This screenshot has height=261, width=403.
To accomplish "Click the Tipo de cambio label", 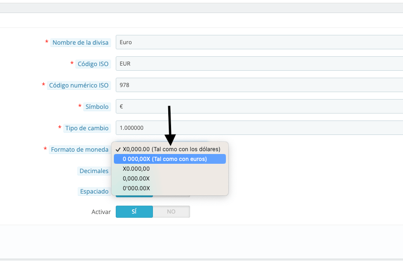I will click(87, 128).
